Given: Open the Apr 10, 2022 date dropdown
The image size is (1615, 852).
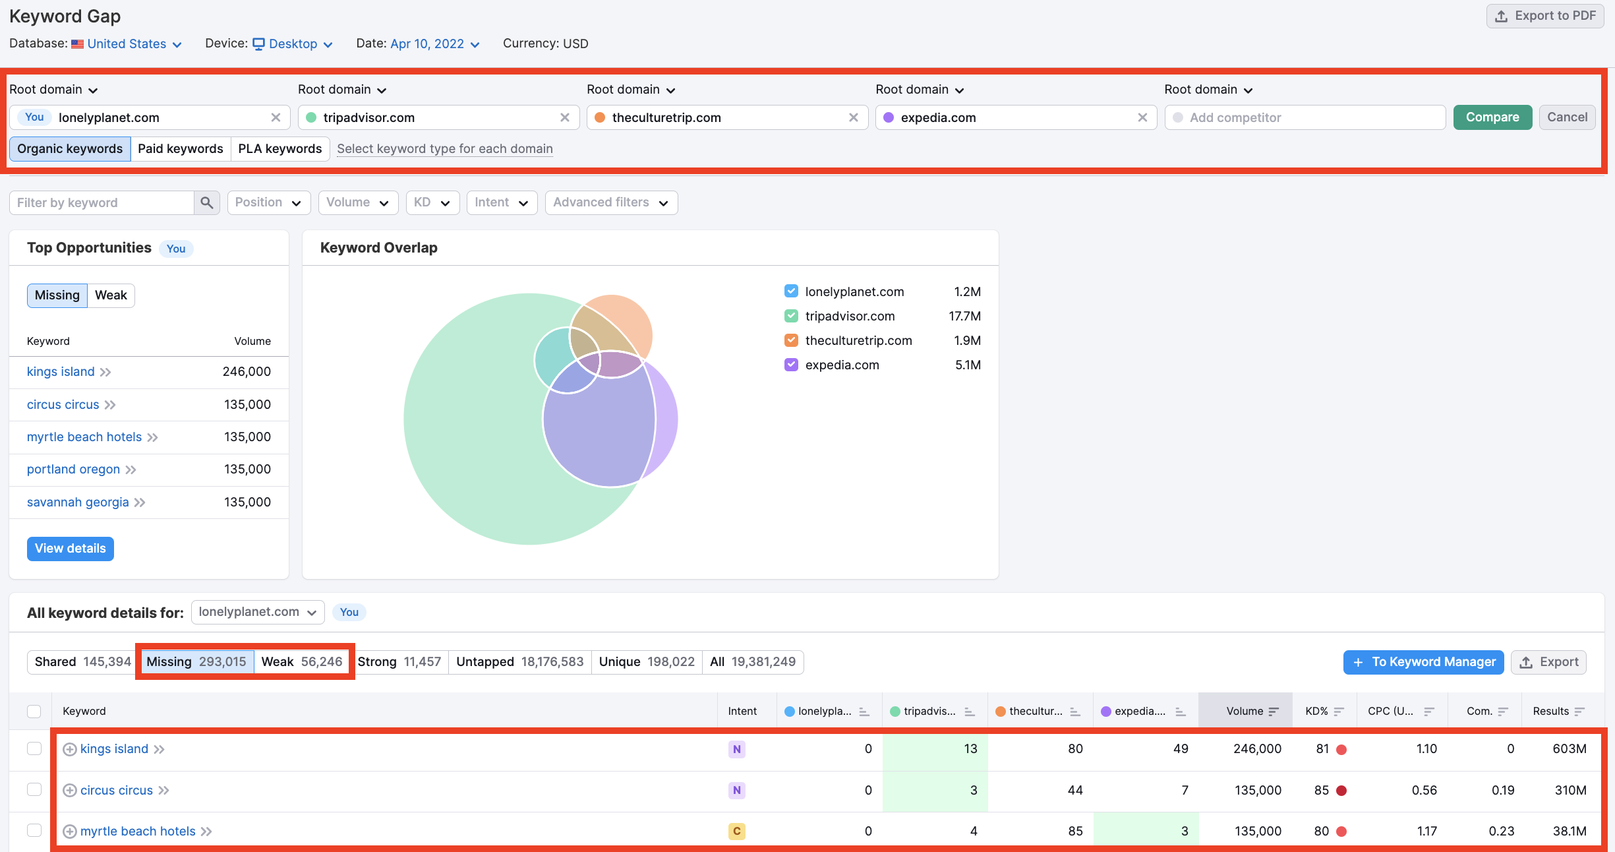Looking at the screenshot, I should tap(435, 44).
